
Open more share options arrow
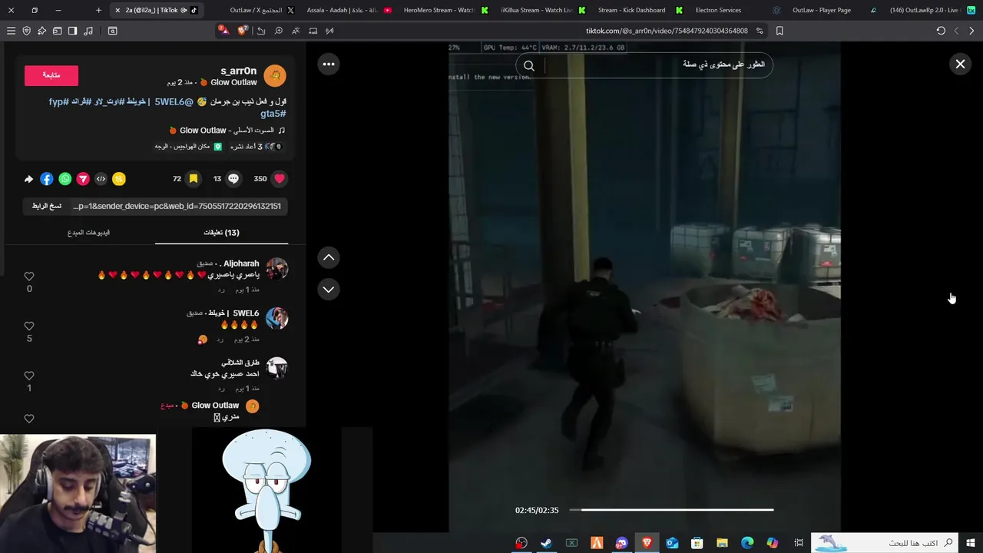28,179
